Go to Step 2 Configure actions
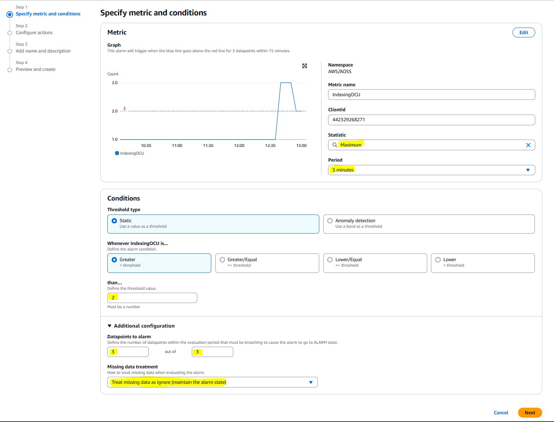Image resolution: width=554 pixels, height=422 pixels. (34, 33)
